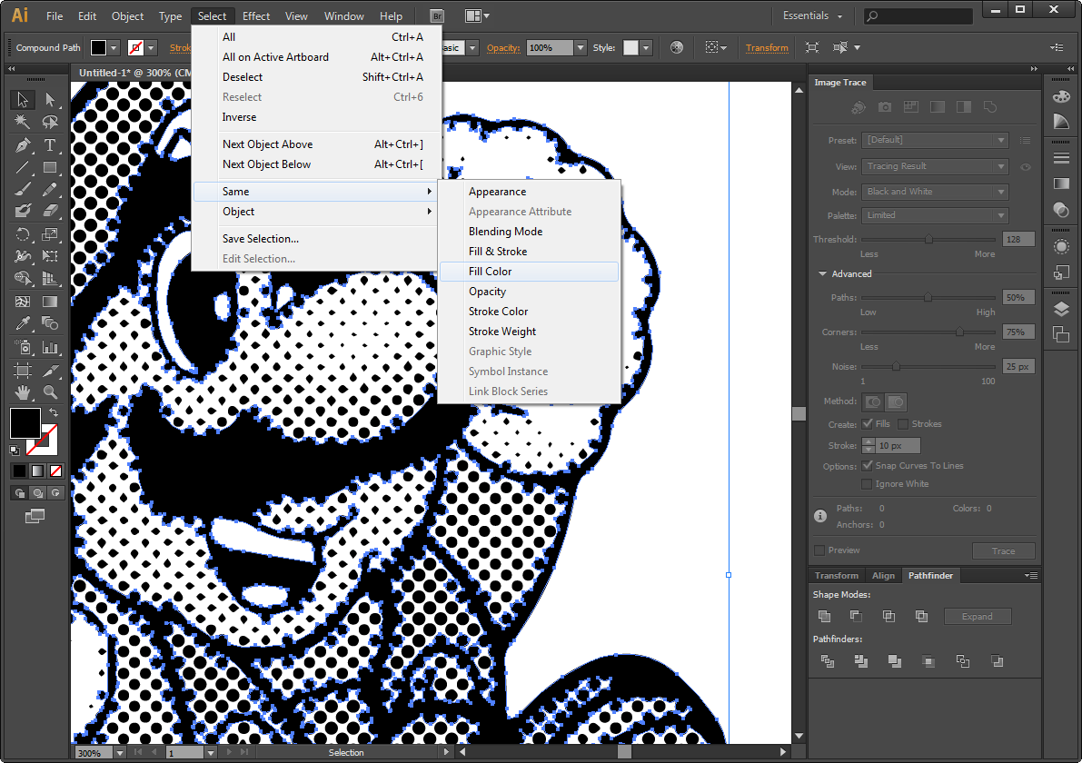
Task: Collapse the Advanced section
Action: tap(822, 274)
